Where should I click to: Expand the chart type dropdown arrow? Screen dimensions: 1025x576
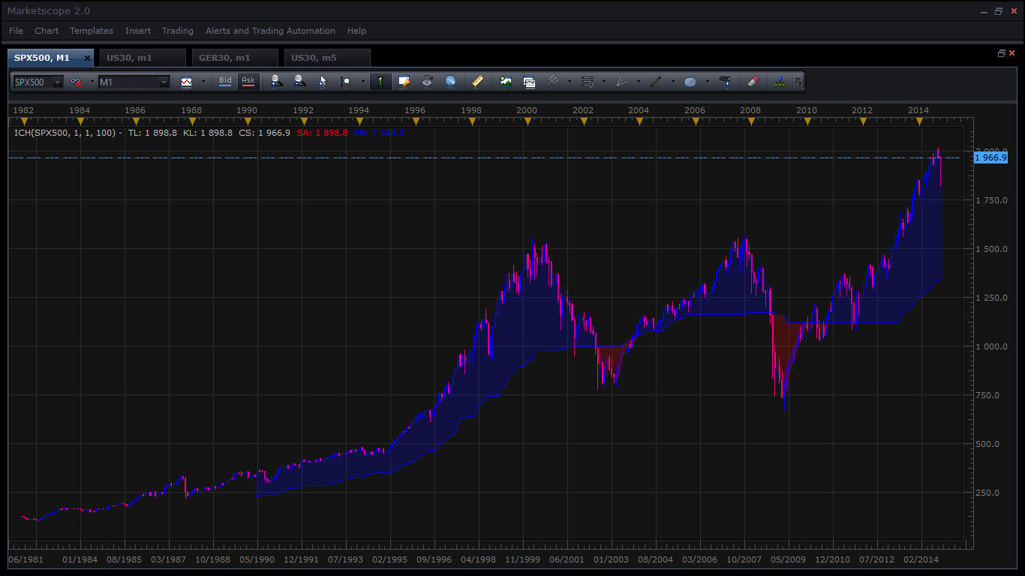[203, 82]
